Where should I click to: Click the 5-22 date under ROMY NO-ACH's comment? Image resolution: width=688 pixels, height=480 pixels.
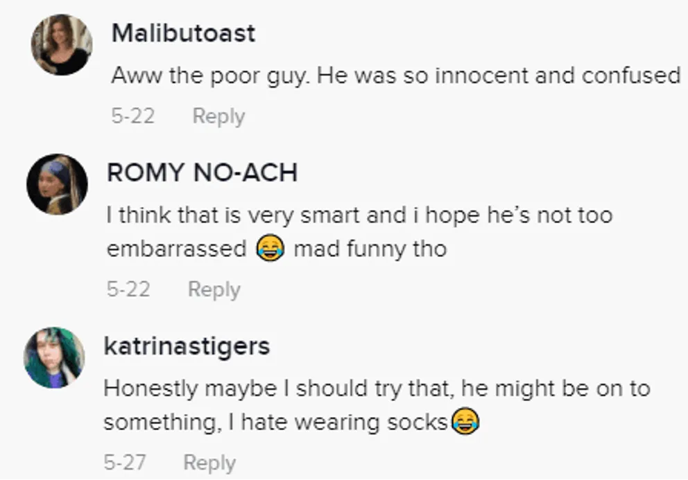click(128, 290)
